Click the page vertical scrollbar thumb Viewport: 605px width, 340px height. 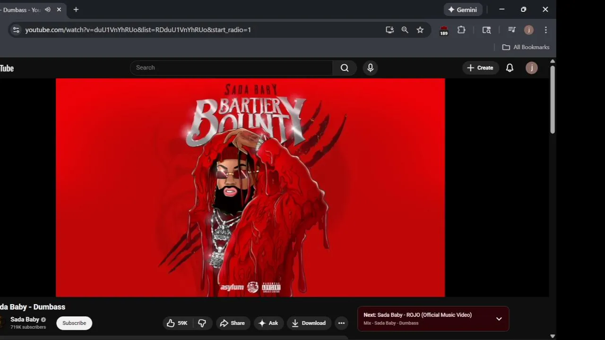point(552,100)
